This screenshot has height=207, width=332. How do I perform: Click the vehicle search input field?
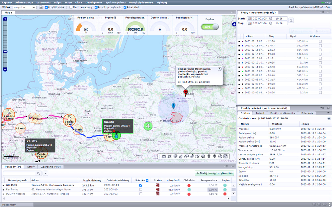click(19, 174)
